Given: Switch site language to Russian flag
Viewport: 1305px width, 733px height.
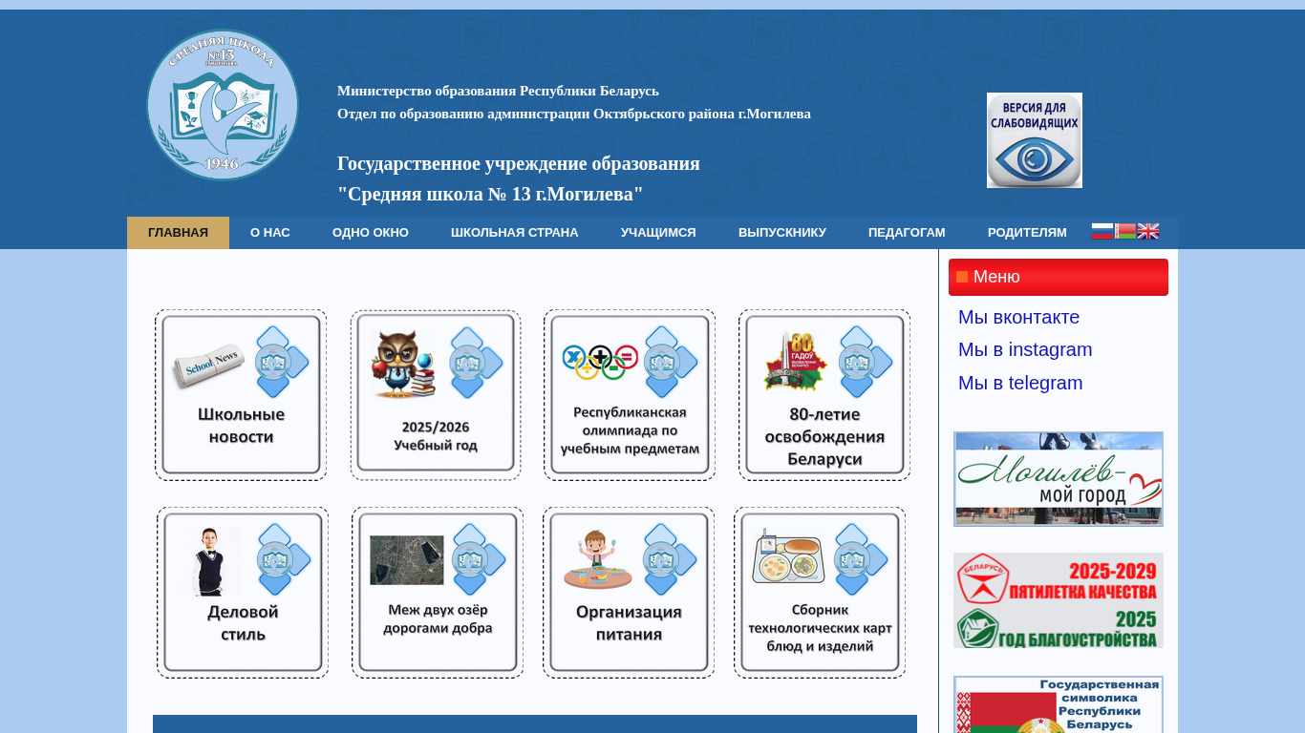Looking at the screenshot, I should coord(1102,231).
